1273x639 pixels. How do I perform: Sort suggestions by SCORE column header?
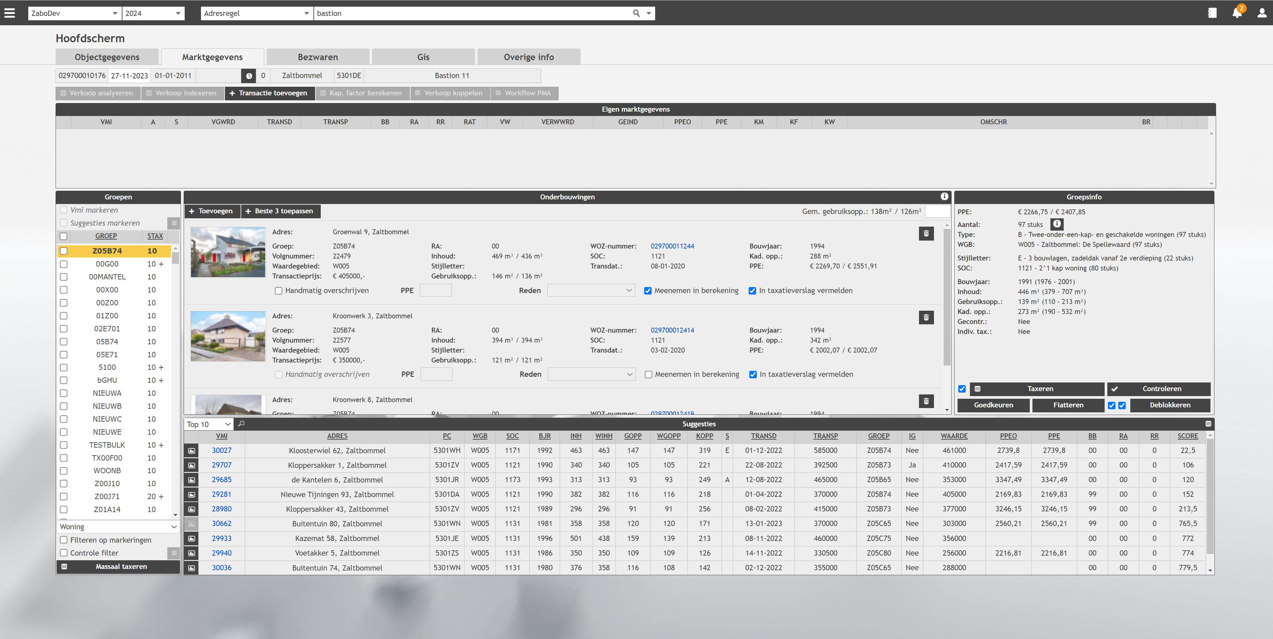[1188, 436]
